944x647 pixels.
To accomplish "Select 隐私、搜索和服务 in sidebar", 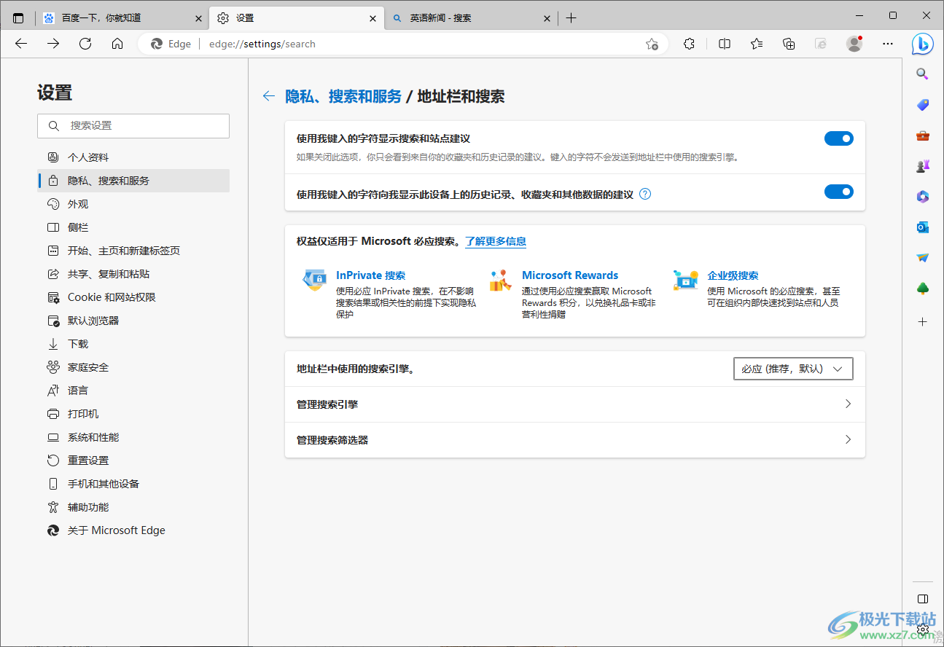I will point(133,181).
